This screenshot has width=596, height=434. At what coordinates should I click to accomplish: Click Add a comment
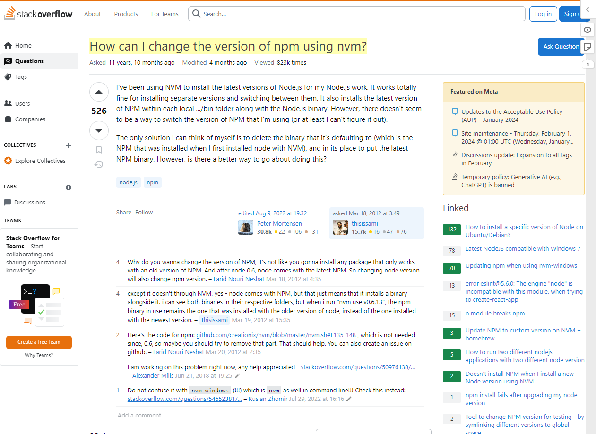coord(139,415)
